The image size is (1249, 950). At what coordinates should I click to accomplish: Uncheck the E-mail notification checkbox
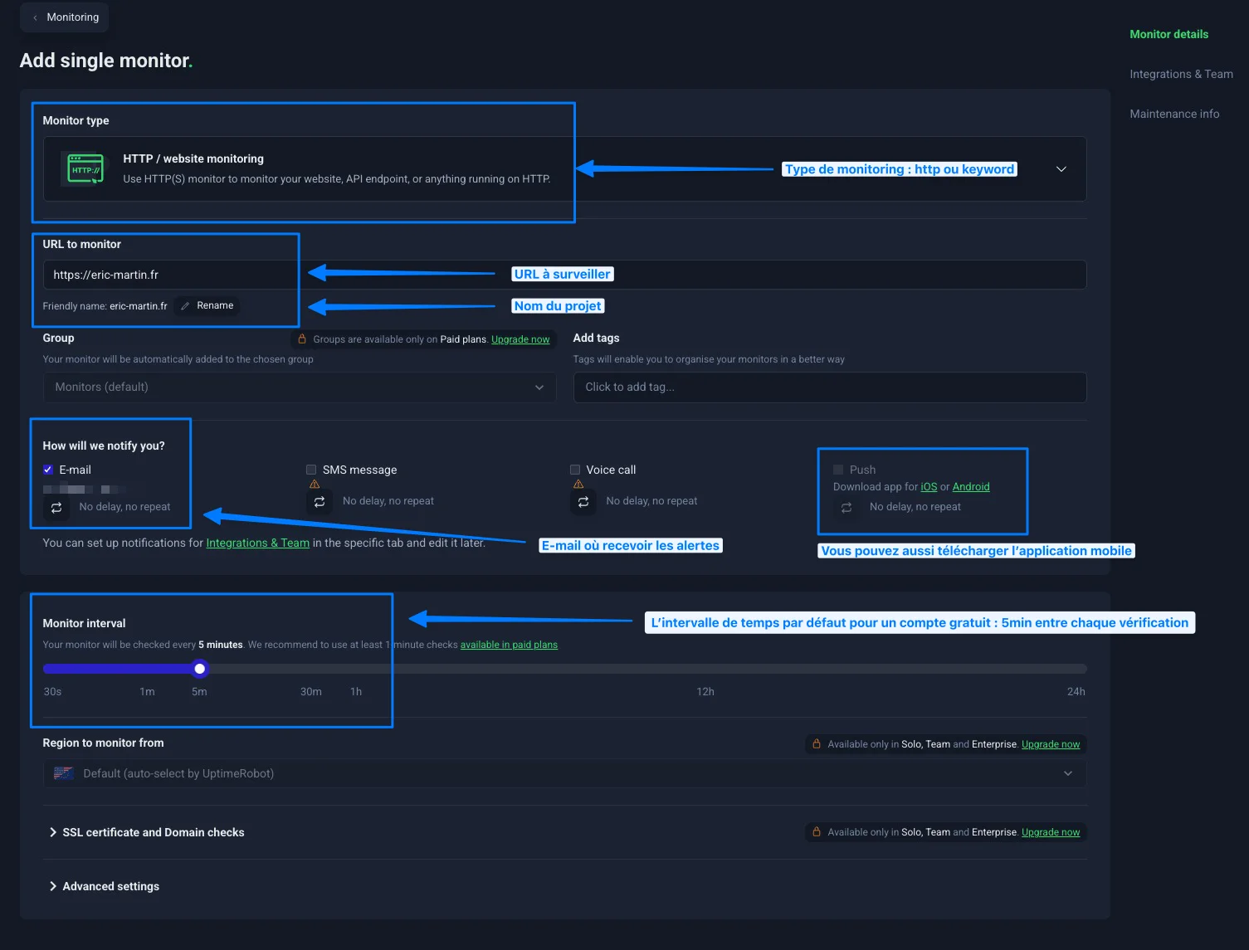tap(48, 470)
